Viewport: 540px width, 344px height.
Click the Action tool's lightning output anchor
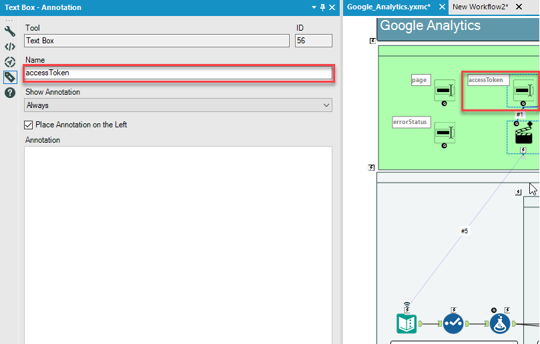[523, 150]
